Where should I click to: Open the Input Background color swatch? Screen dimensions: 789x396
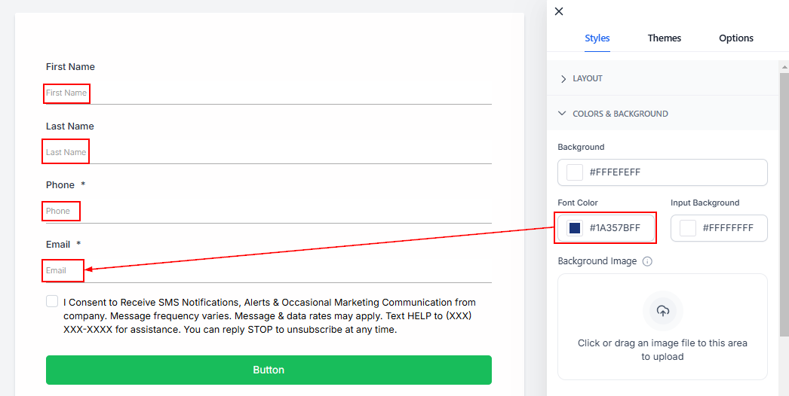[687, 228]
